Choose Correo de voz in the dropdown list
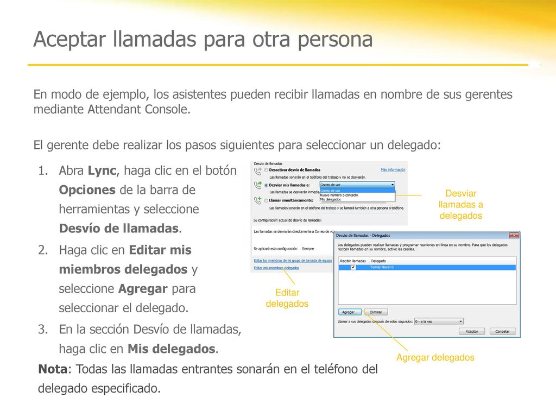Screen dimensions: 556x417 click(x=357, y=191)
